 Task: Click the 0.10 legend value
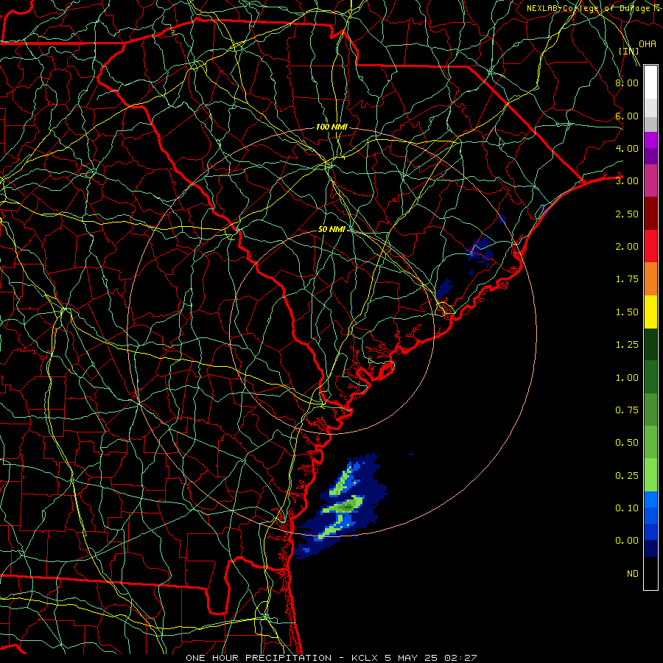click(x=627, y=508)
